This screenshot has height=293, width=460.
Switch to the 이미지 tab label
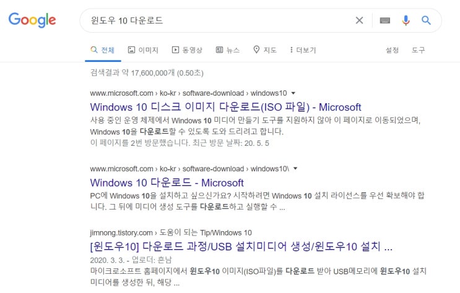[x=148, y=50]
